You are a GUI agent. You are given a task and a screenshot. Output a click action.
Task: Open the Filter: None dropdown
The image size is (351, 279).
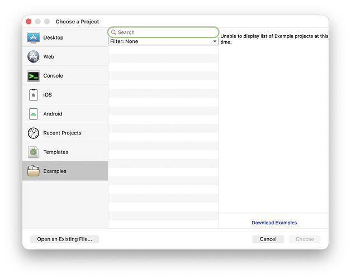tap(163, 41)
